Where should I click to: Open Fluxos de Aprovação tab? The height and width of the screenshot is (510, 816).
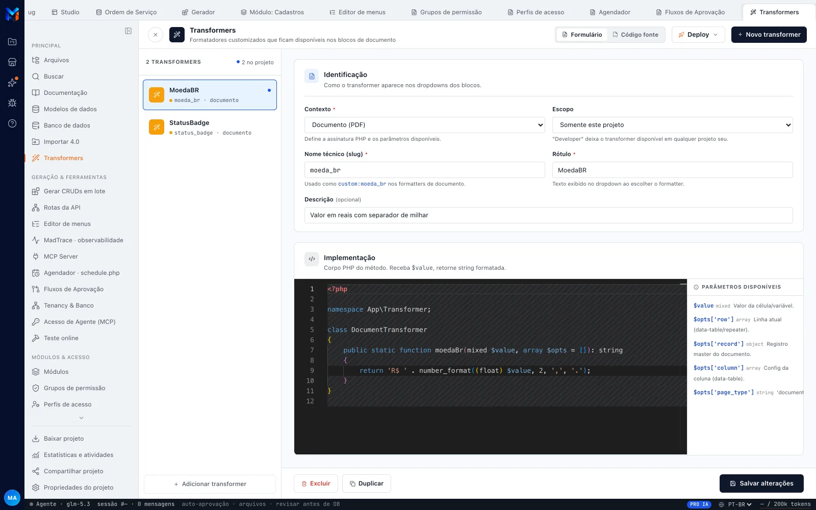click(x=690, y=12)
